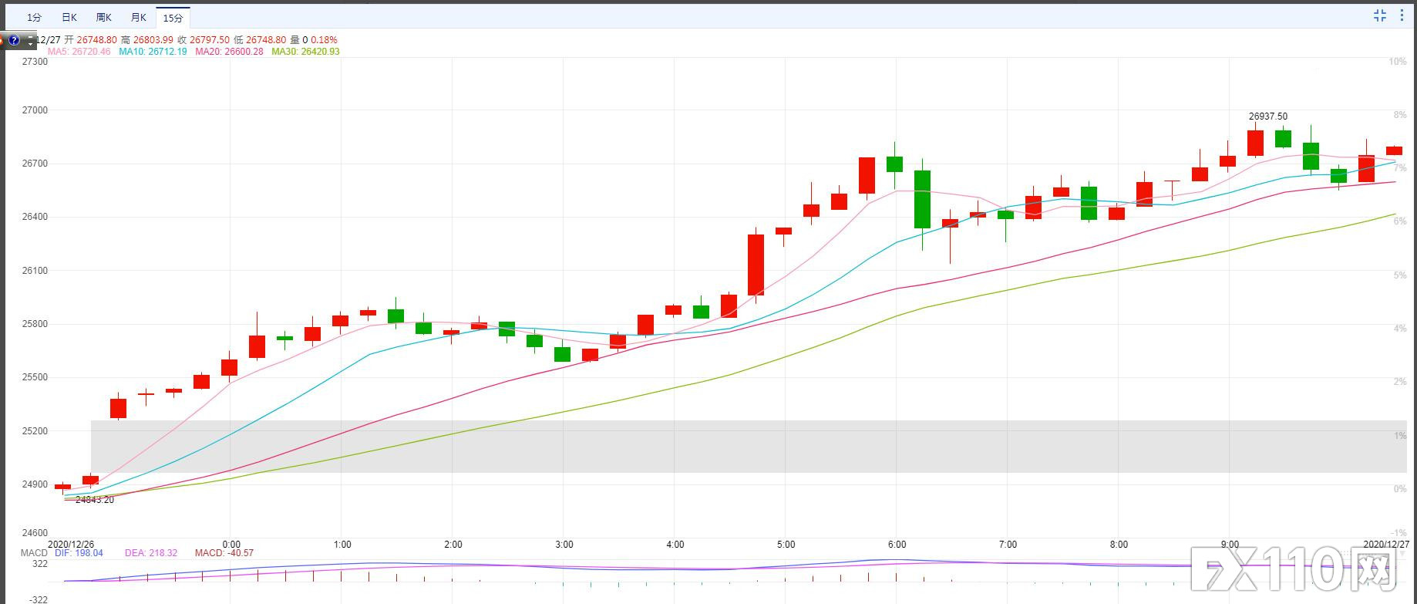
Task: Click the DIF: 198.04 MACD label
Action: click(79, 553)
